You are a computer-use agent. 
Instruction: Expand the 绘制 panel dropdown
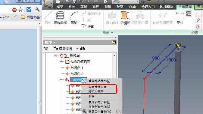click(112, 33)
